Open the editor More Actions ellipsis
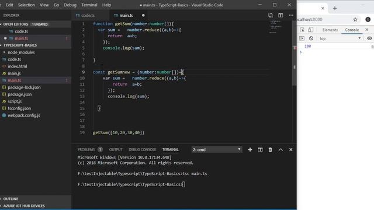The height and width of the screenshot is (210, 374). coord(291,15)
